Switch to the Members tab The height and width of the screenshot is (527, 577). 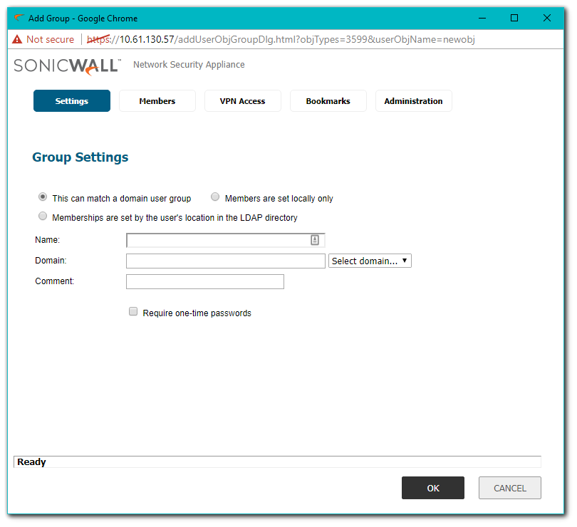[x=157, y=101]
